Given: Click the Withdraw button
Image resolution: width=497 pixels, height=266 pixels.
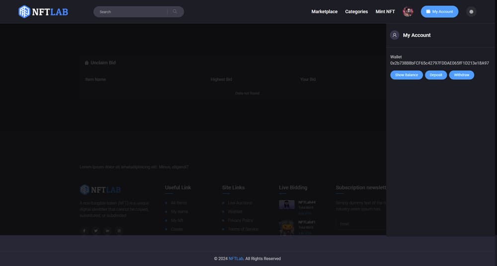Looking at the screenshot, I should [x=462, y=75].
